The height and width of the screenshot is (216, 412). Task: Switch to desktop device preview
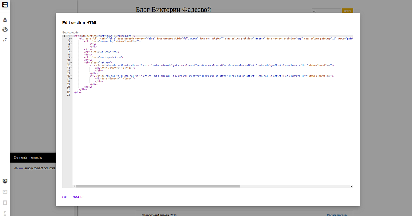pos(5,181)
